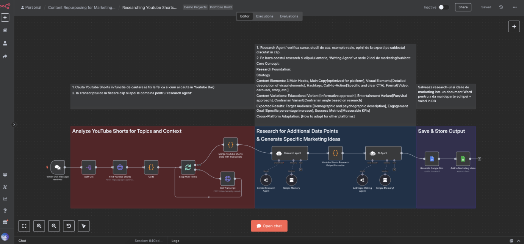Select the Find Youtube Shorts HTTP node
The height and width of the screenshot is (244, 524).
click(x=120, y=167)
